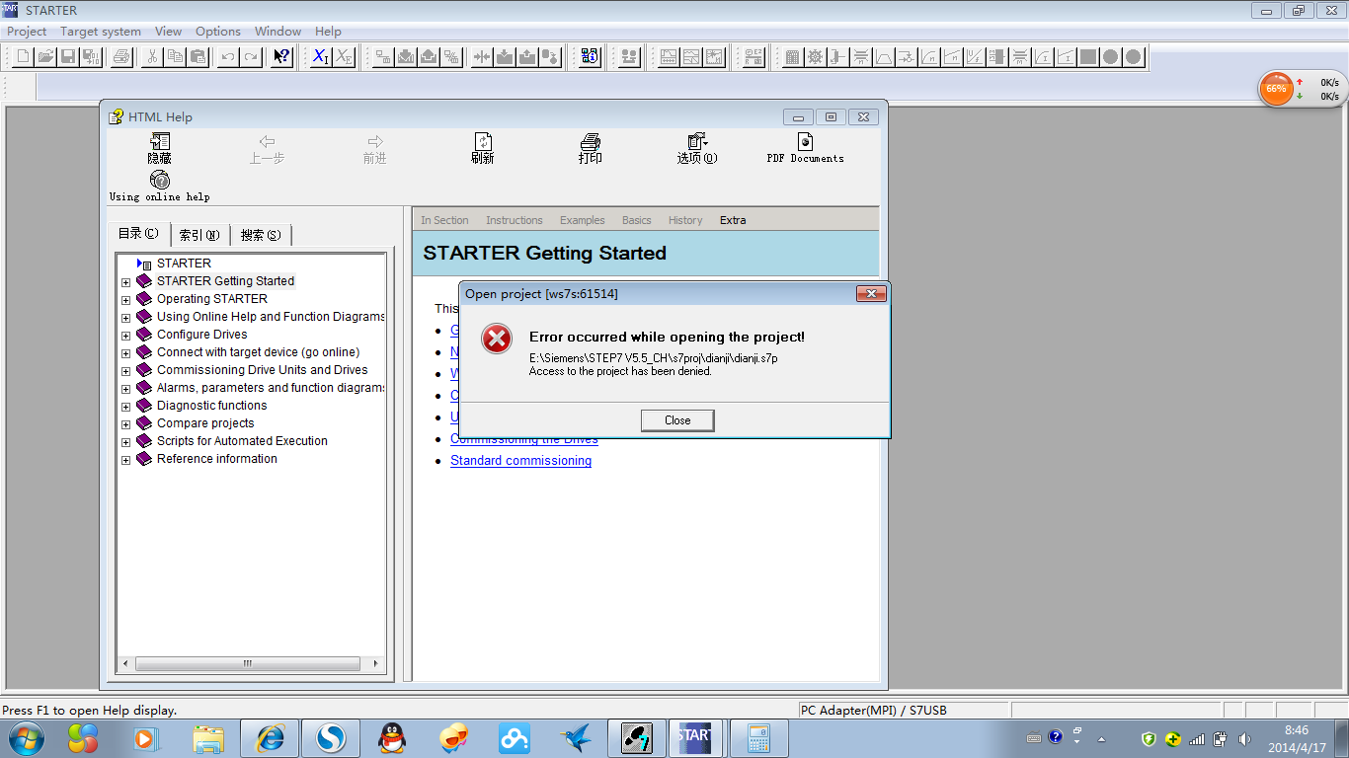Expand the Compare projects tree node
This screenshot has width=1349, height=758.
tap(126, 424)
